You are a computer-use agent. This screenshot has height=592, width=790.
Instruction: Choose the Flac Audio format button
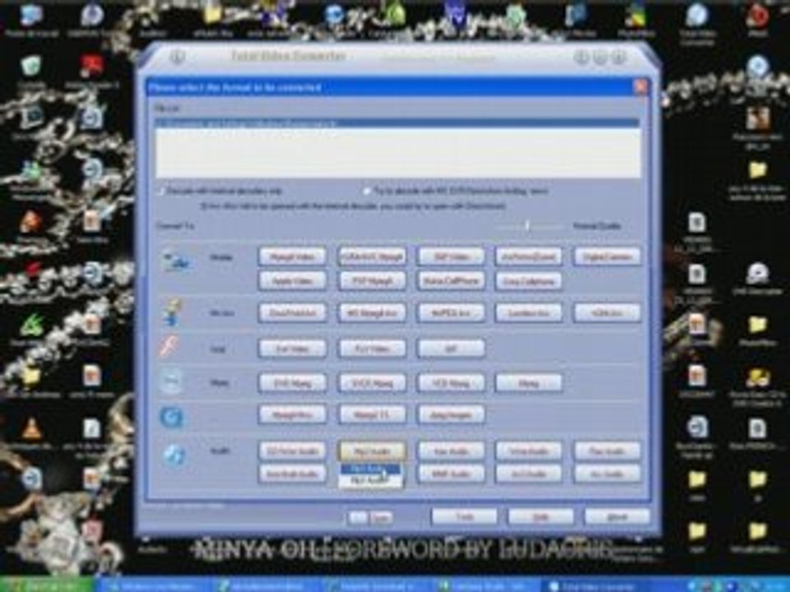click(607, 451)
